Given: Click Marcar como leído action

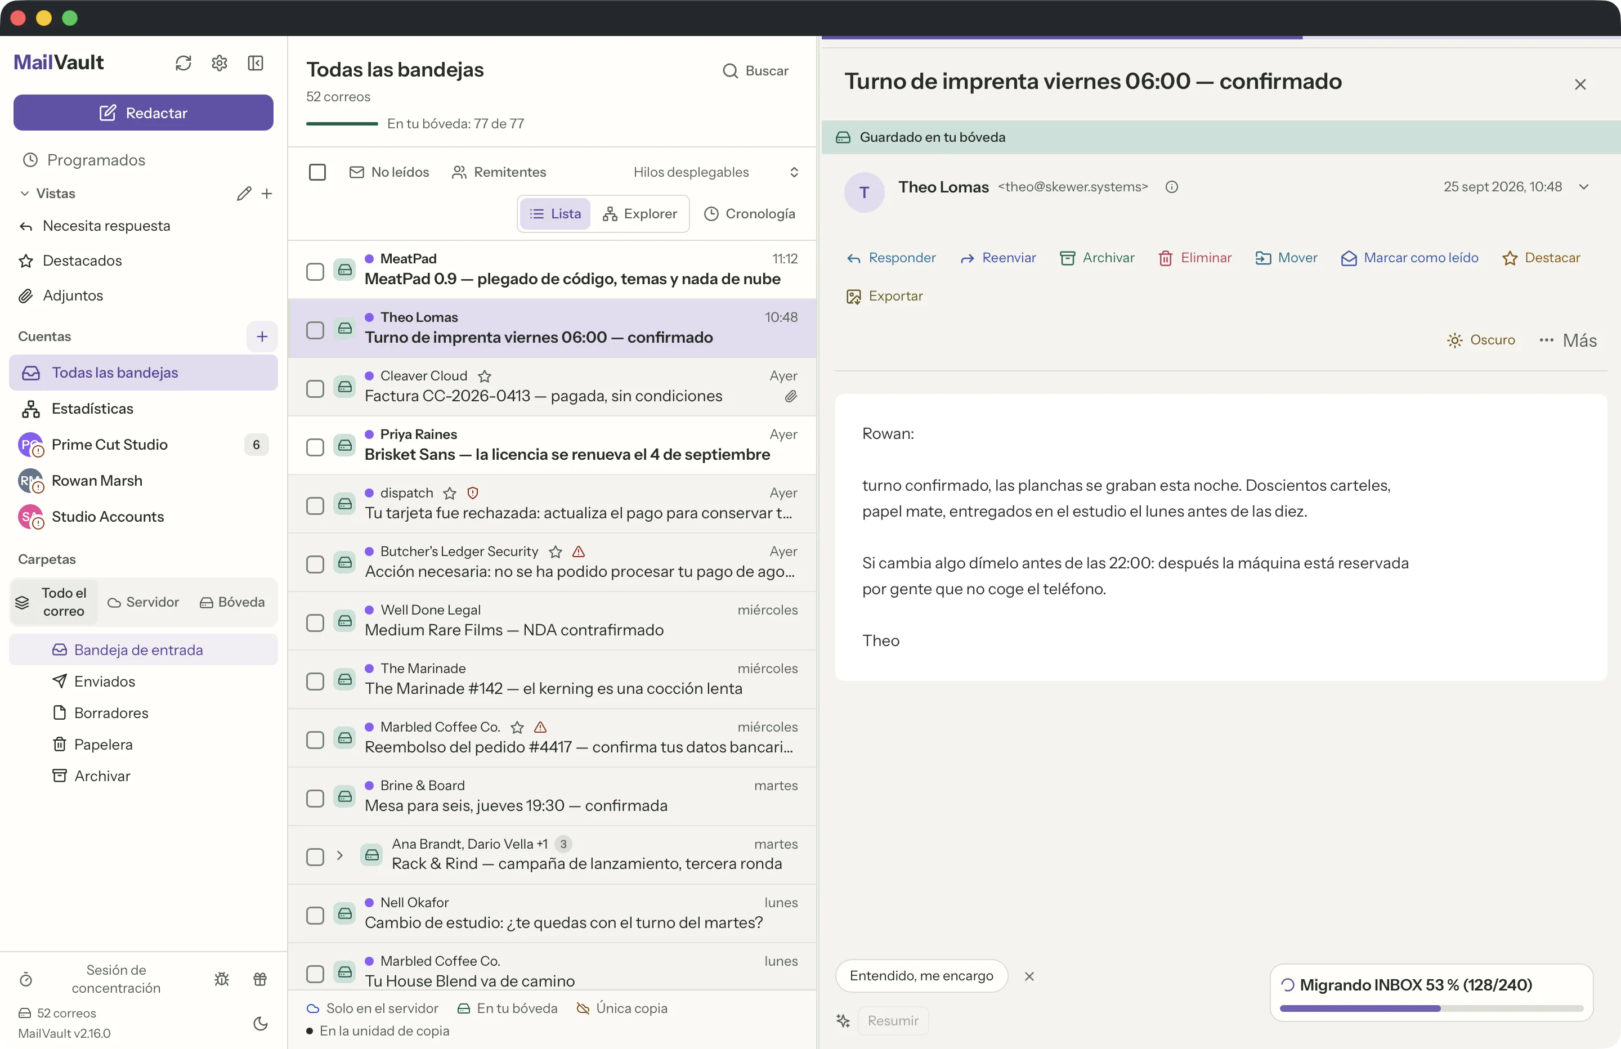Looking at the screenshot, I should click(x=1410, y=258).
